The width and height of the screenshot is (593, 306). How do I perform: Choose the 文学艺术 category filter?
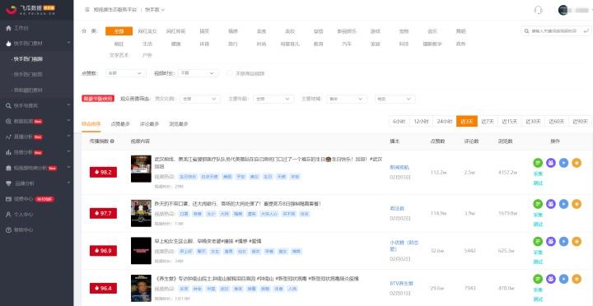tap(119, 55)
